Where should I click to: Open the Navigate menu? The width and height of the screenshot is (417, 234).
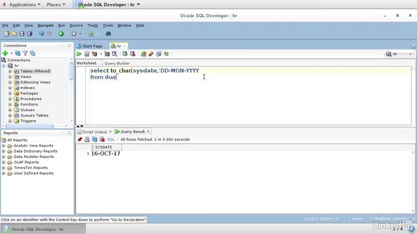[x=46, y=25]
